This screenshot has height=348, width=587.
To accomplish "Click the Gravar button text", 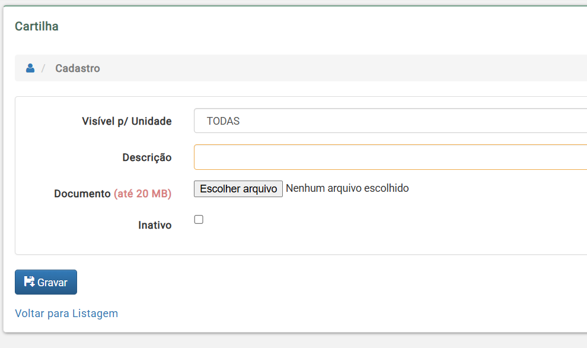I will point(52,282).
